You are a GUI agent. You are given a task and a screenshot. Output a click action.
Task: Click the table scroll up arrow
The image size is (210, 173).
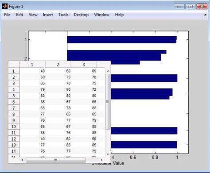(108, 71)
